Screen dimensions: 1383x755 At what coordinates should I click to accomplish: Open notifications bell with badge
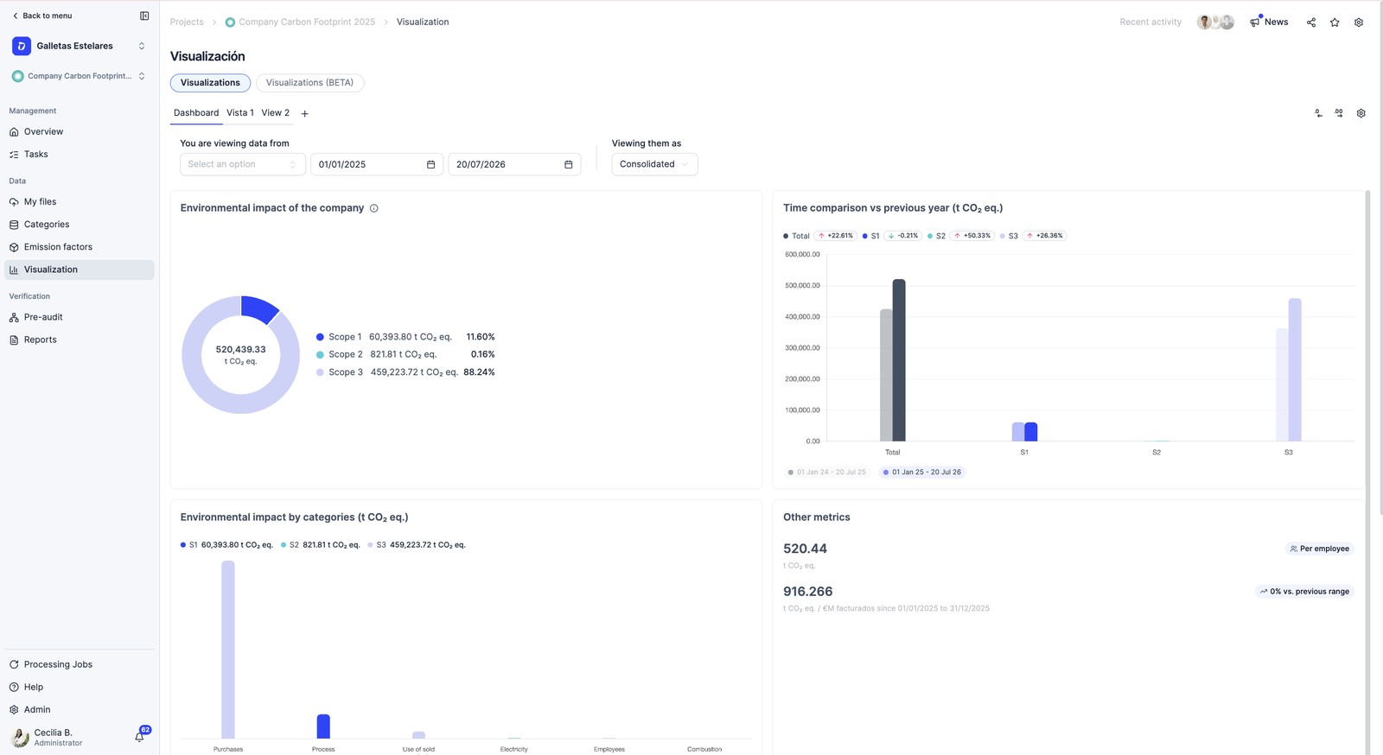tap(139, 736)
